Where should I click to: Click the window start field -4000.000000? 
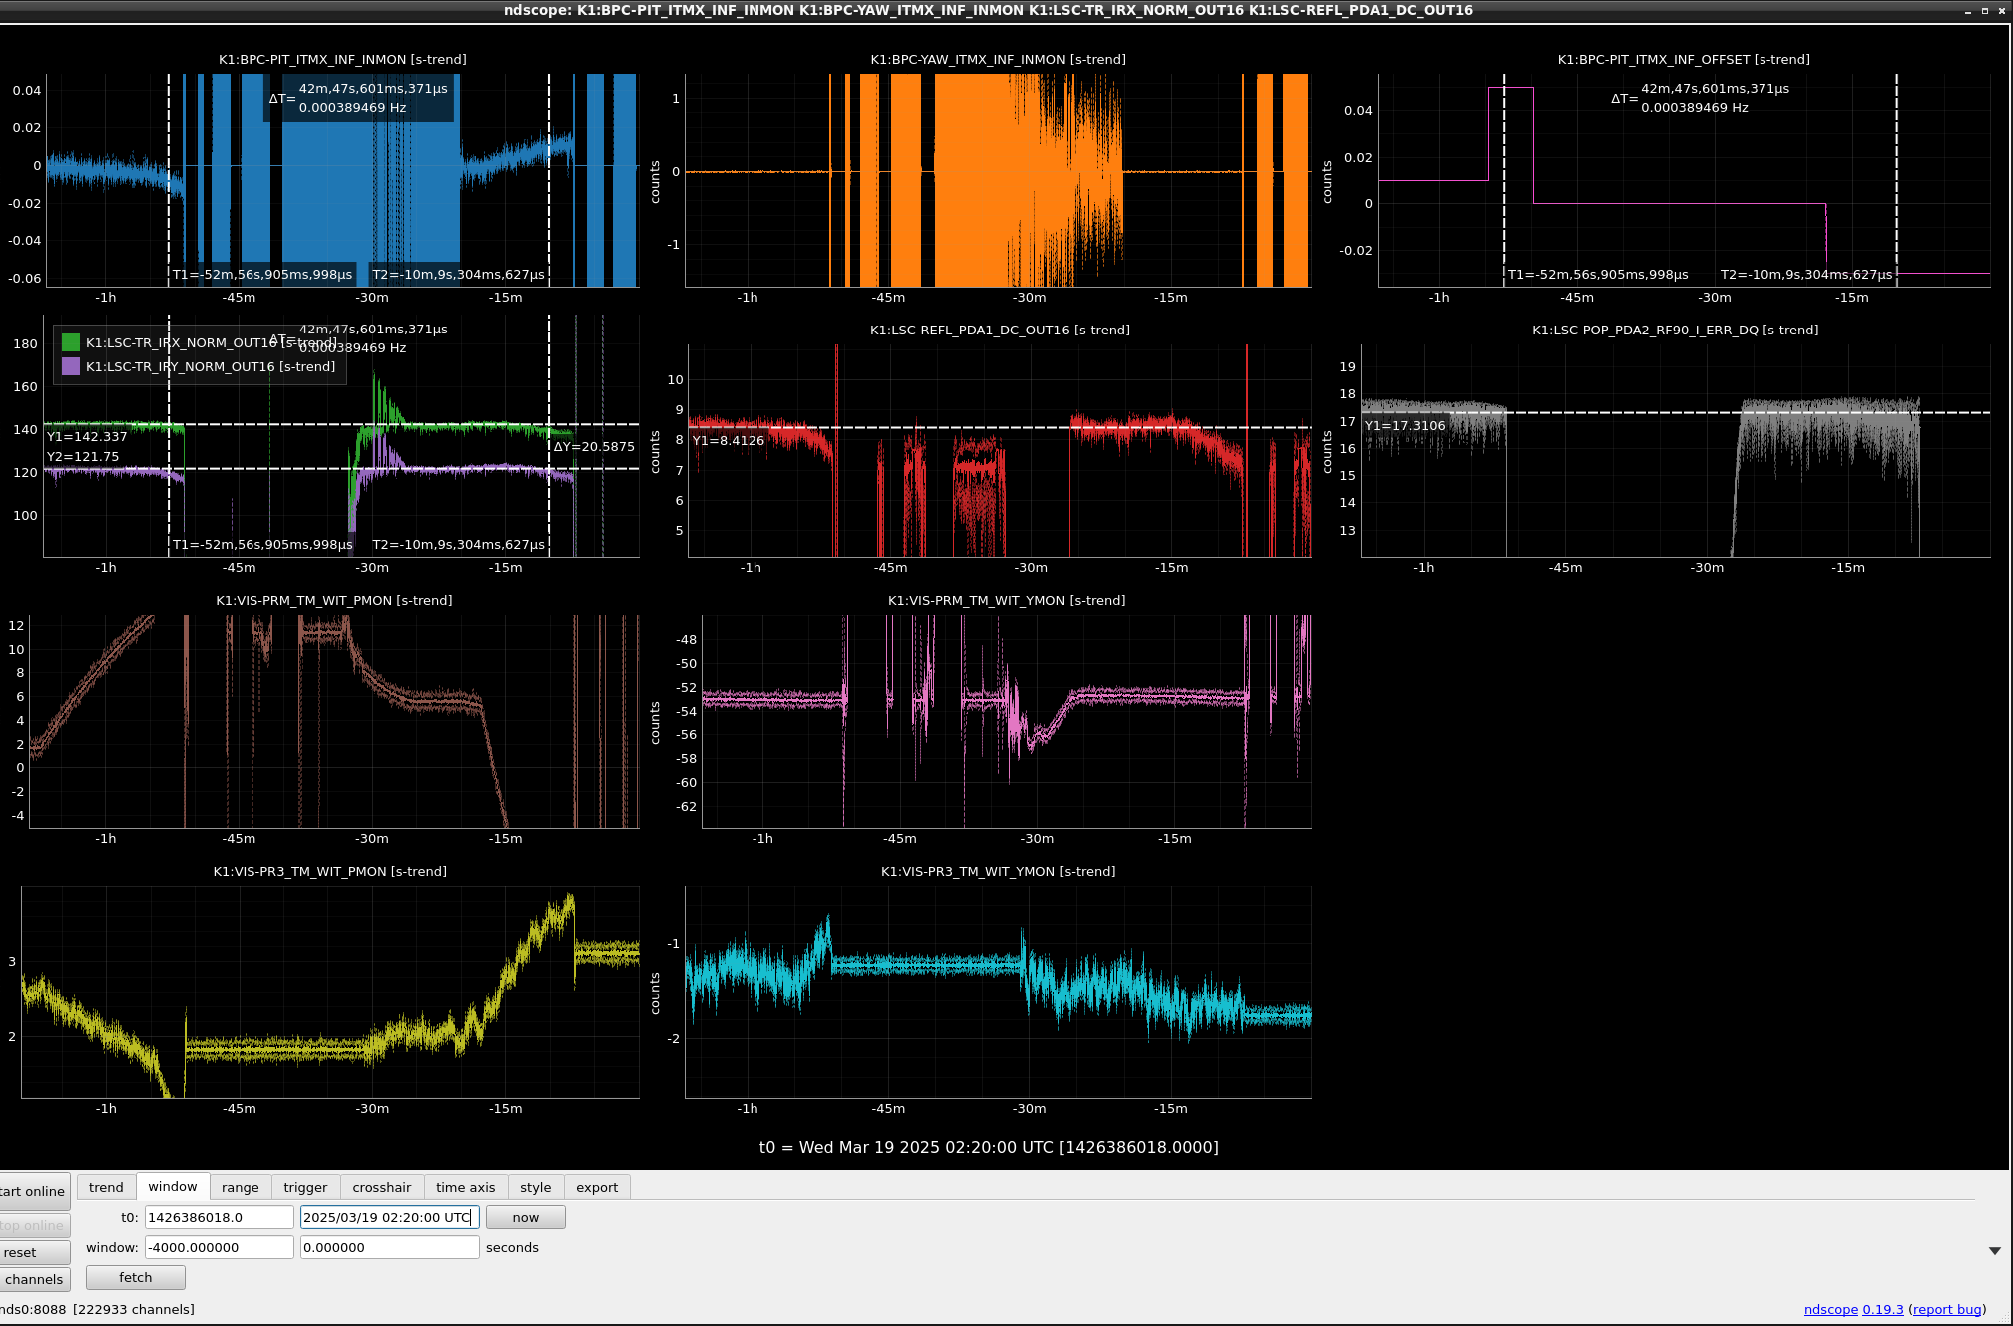click(x=220, y=1247)
